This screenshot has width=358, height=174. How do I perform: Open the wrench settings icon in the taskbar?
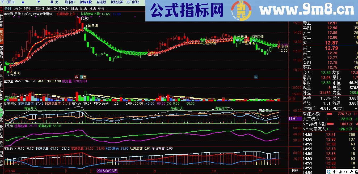click(351, 171)
